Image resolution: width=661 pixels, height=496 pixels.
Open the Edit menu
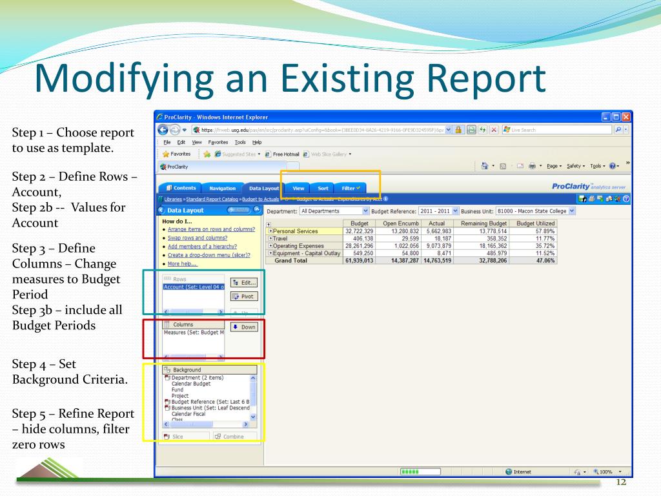(181, 142)
